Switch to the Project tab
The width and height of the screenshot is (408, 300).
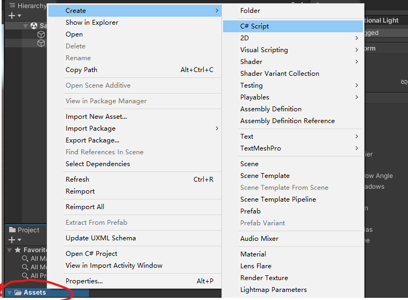point(25,230)
